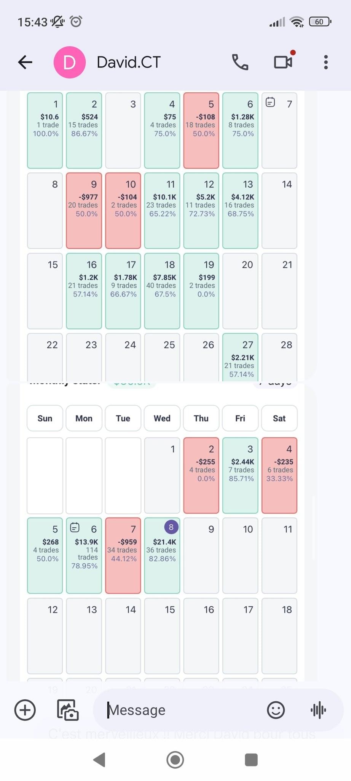Open the emoji picker

point(276,710)
